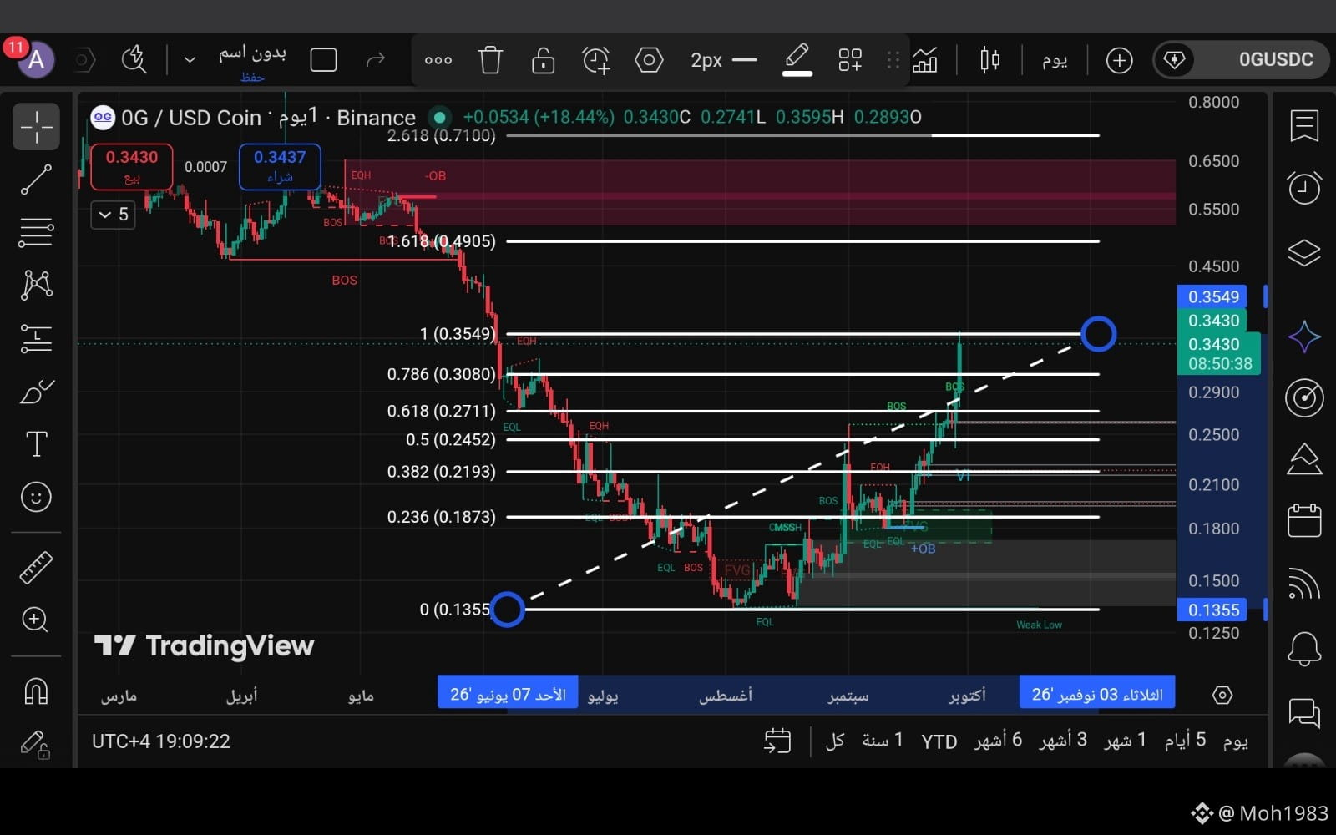The width and height of the screenshot is (1336, 835).
Task: Open the alerts alarm clock panel
Action: pyautogui.click(x=1304, y=188)
